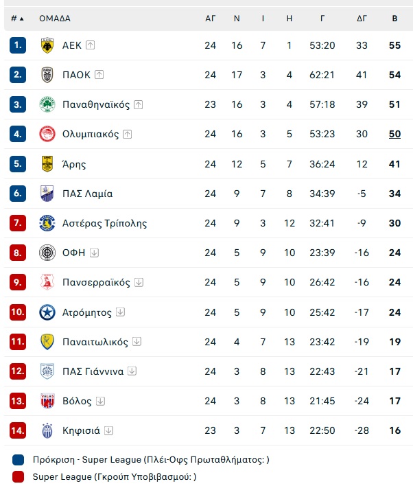This screenshot has width=413, height=486.
Task: Click blue championship playoffs legend swatch
Action: (x=18, y=460)
